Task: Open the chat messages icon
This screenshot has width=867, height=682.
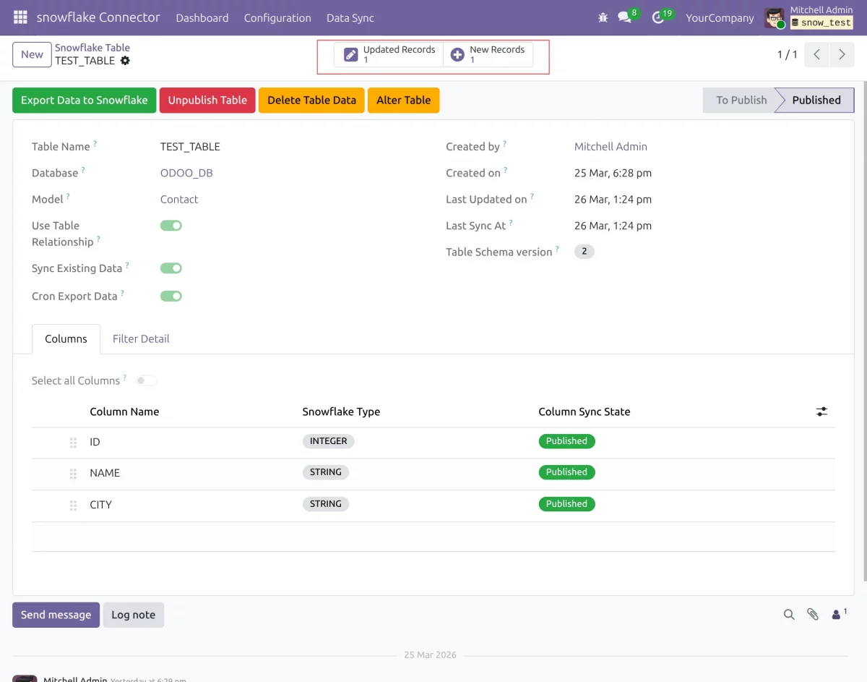Action: (625, 17)
